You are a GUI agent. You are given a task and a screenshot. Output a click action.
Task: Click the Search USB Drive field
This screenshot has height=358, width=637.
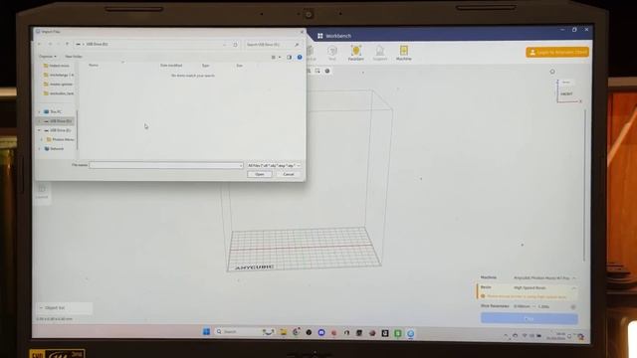(x=273, y=44)
